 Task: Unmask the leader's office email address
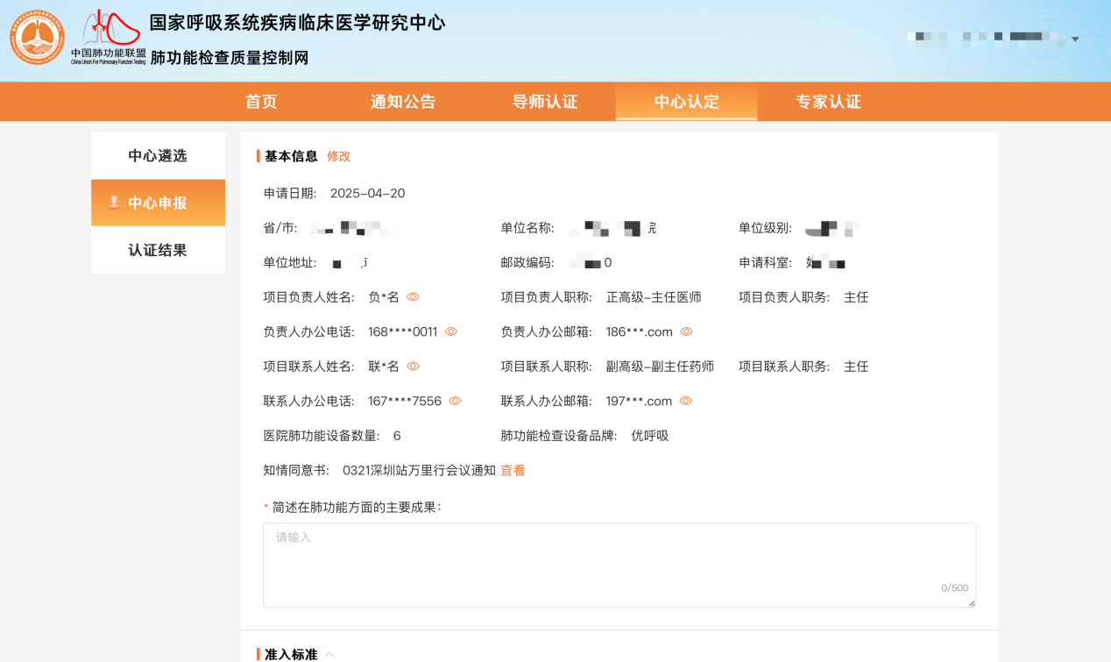tap(687, 332)
